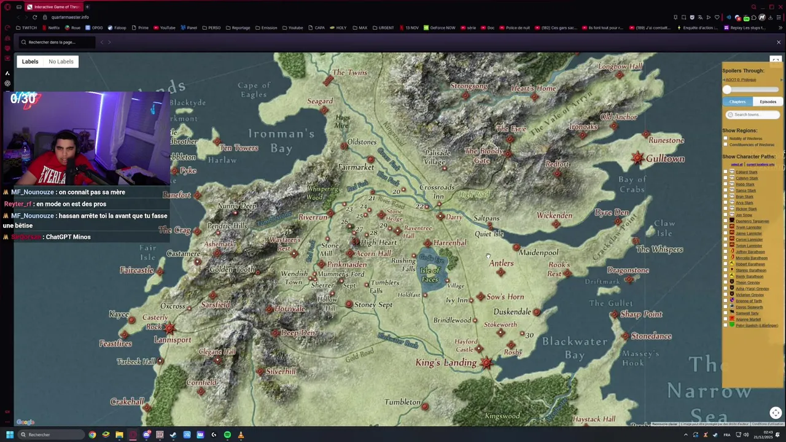This screenshot has height=442, width=786.
Task: Open a new browser tab
Action: [87, 7]
